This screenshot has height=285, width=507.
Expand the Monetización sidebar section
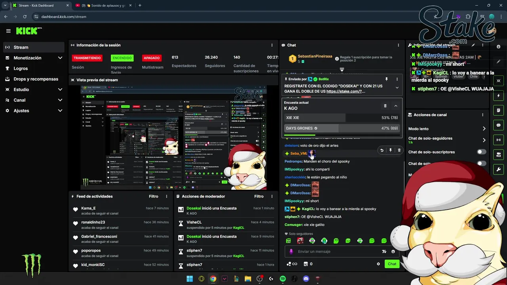(x=60, y=58)
